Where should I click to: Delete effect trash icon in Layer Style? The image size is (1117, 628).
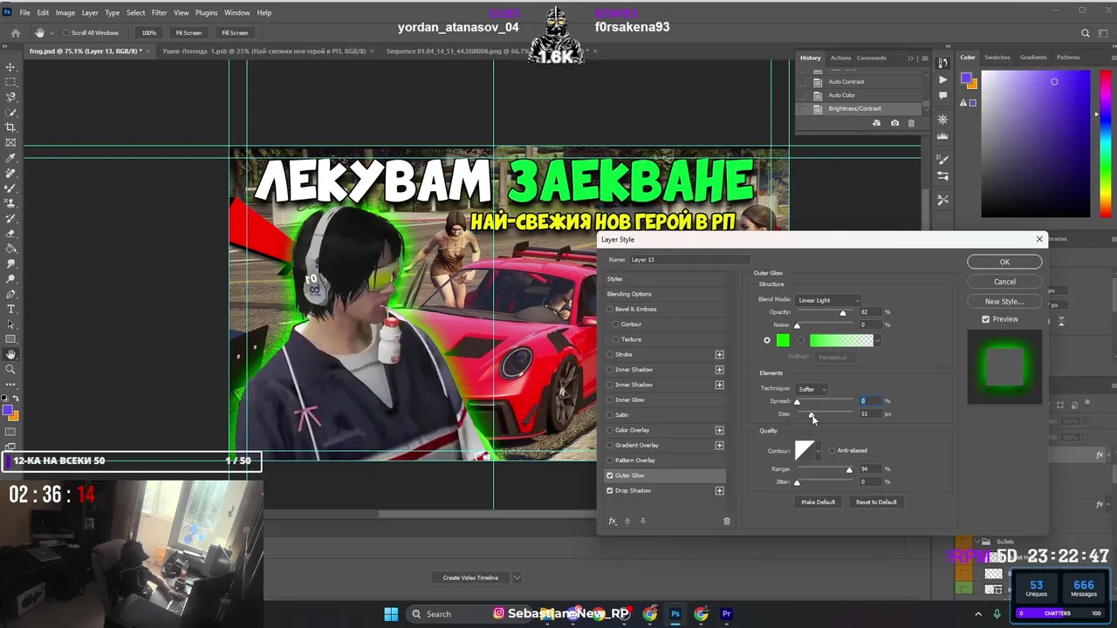pos(726,521)
